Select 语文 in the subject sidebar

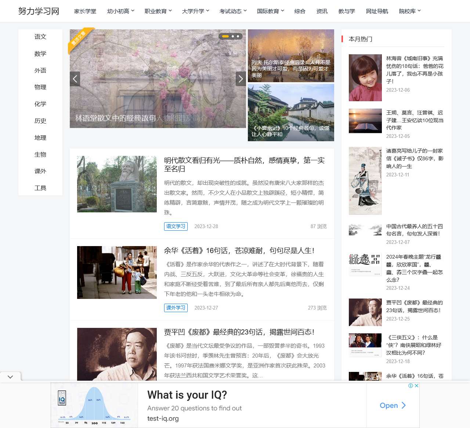point(40,37)
